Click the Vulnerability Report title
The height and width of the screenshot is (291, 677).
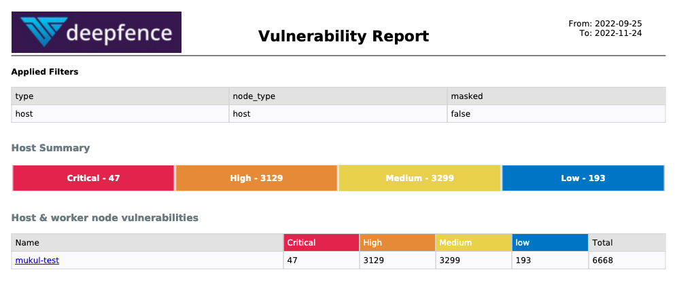coord(344,36)
